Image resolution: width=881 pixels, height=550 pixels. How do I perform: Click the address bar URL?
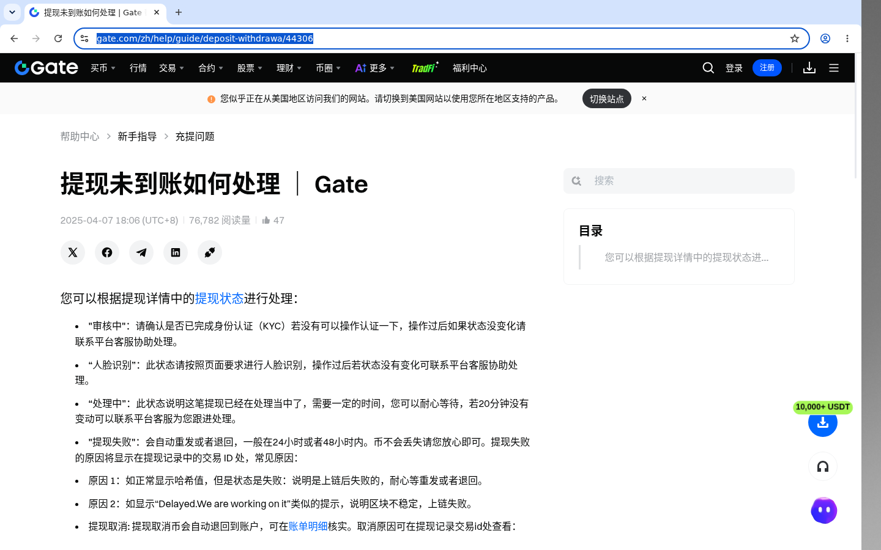click(x=205, y=38)
